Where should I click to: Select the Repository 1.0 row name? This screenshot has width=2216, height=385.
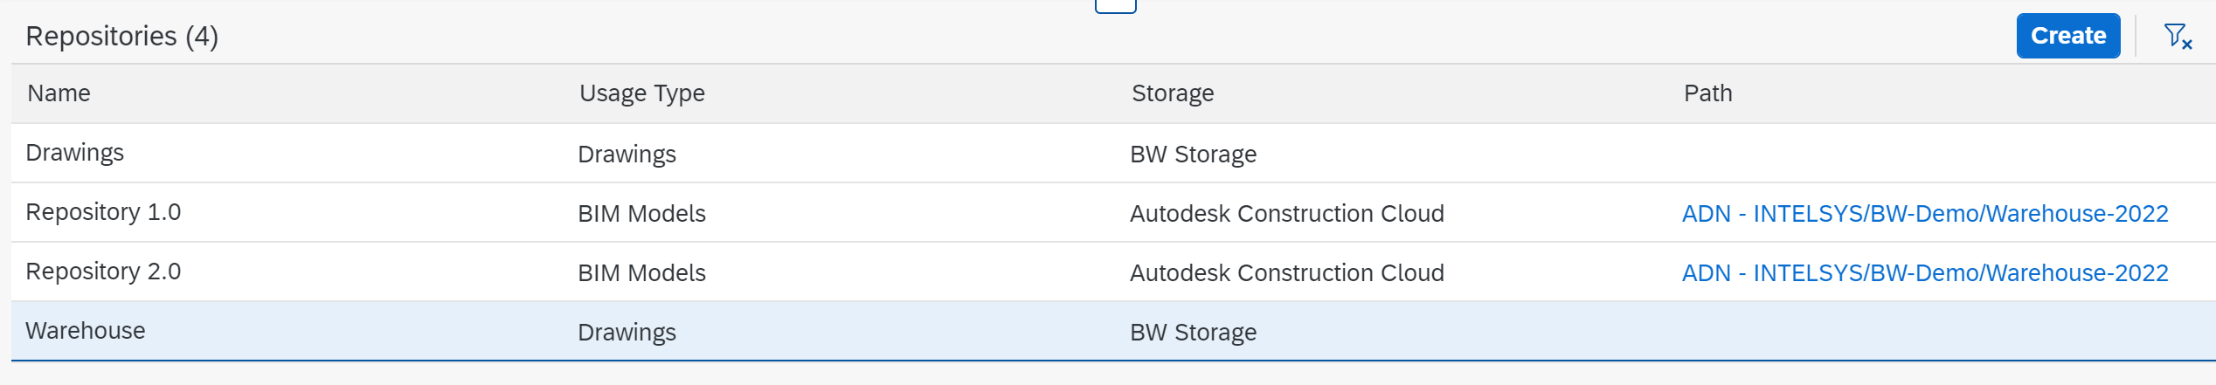pyautogui.click(x=103, y=212)
